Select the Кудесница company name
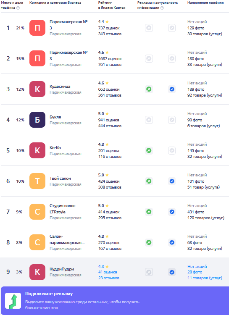The height and width of the screenshot is (315, 229). click(60, 87)
